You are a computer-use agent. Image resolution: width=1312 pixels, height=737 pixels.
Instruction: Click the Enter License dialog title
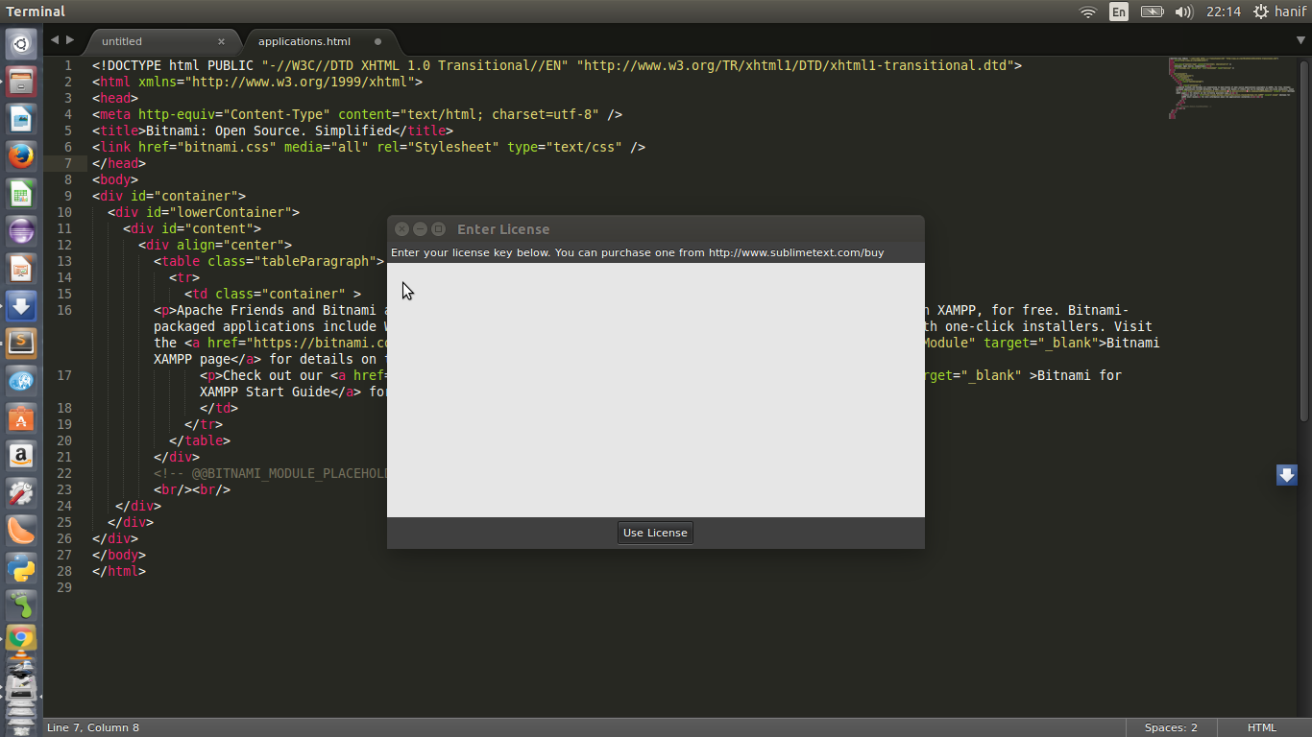pyautogui.click(x=503, y=229)
